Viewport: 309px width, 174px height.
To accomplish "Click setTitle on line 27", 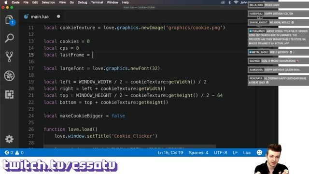I will click(98, 136).
